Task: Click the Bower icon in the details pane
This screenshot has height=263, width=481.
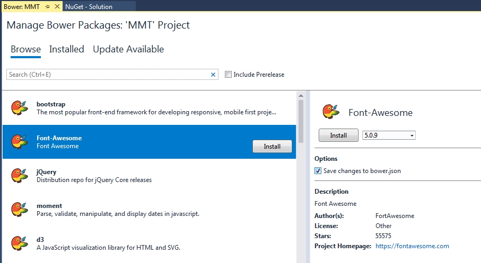Action: pos(331,112)
